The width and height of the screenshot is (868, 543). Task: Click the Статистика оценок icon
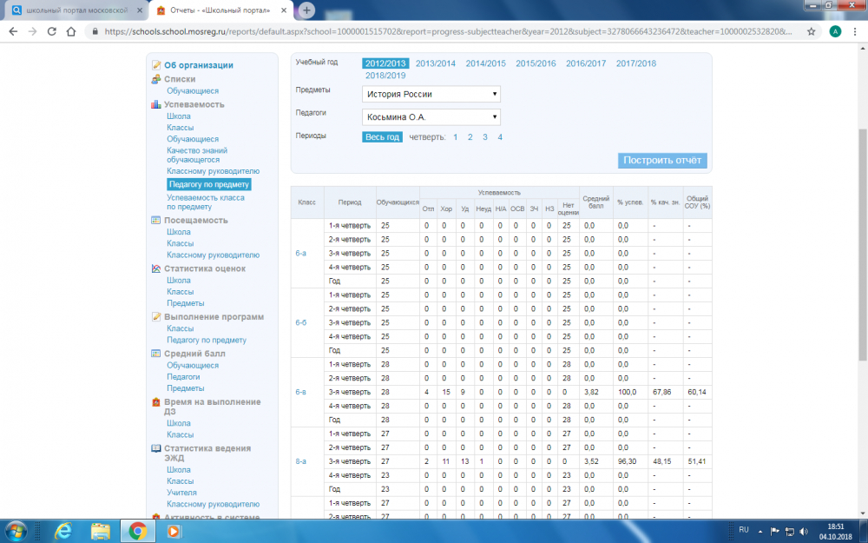coord(156,268)
